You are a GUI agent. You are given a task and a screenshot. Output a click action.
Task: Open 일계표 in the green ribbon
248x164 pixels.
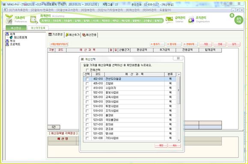78,21
